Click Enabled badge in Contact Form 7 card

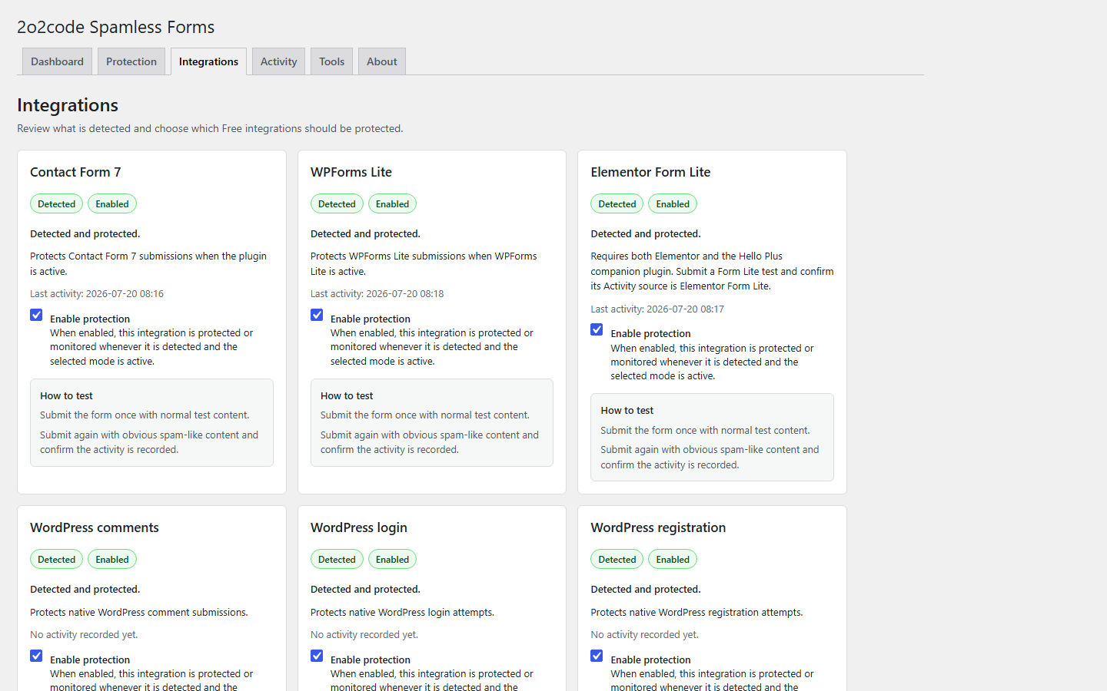pos(112,203)
